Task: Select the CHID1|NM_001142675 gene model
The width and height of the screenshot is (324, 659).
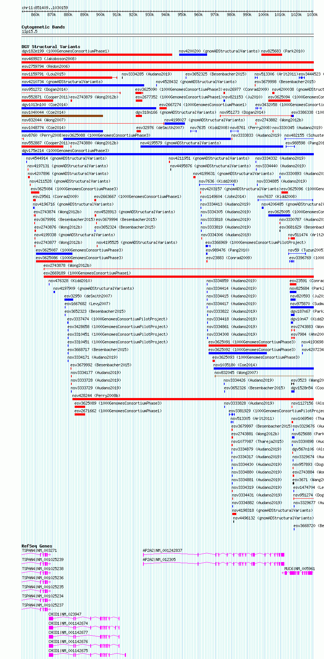Action: (x=87, y=655)
